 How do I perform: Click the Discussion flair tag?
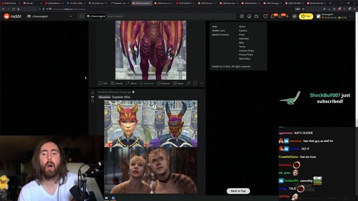click(105, 97)
